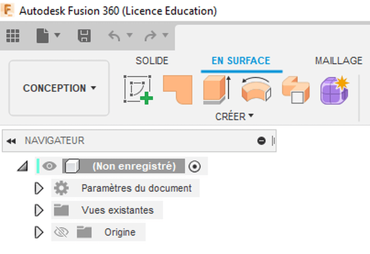Click the navigator minus button
This screenshot has width=370, height=254.
pos(261,141)
